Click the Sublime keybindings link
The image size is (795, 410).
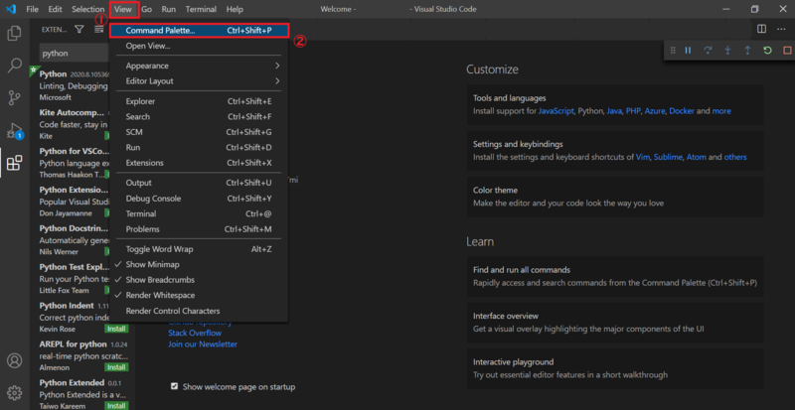click(668, 157)
